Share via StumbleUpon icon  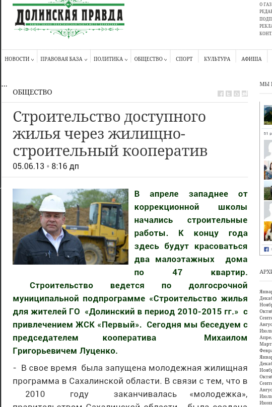[x=245, y=94]
